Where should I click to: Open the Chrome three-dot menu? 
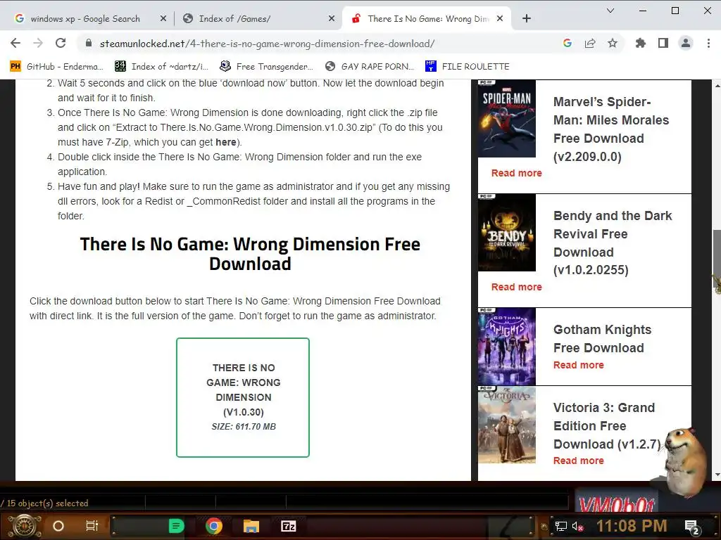click(x=708, y=43)
